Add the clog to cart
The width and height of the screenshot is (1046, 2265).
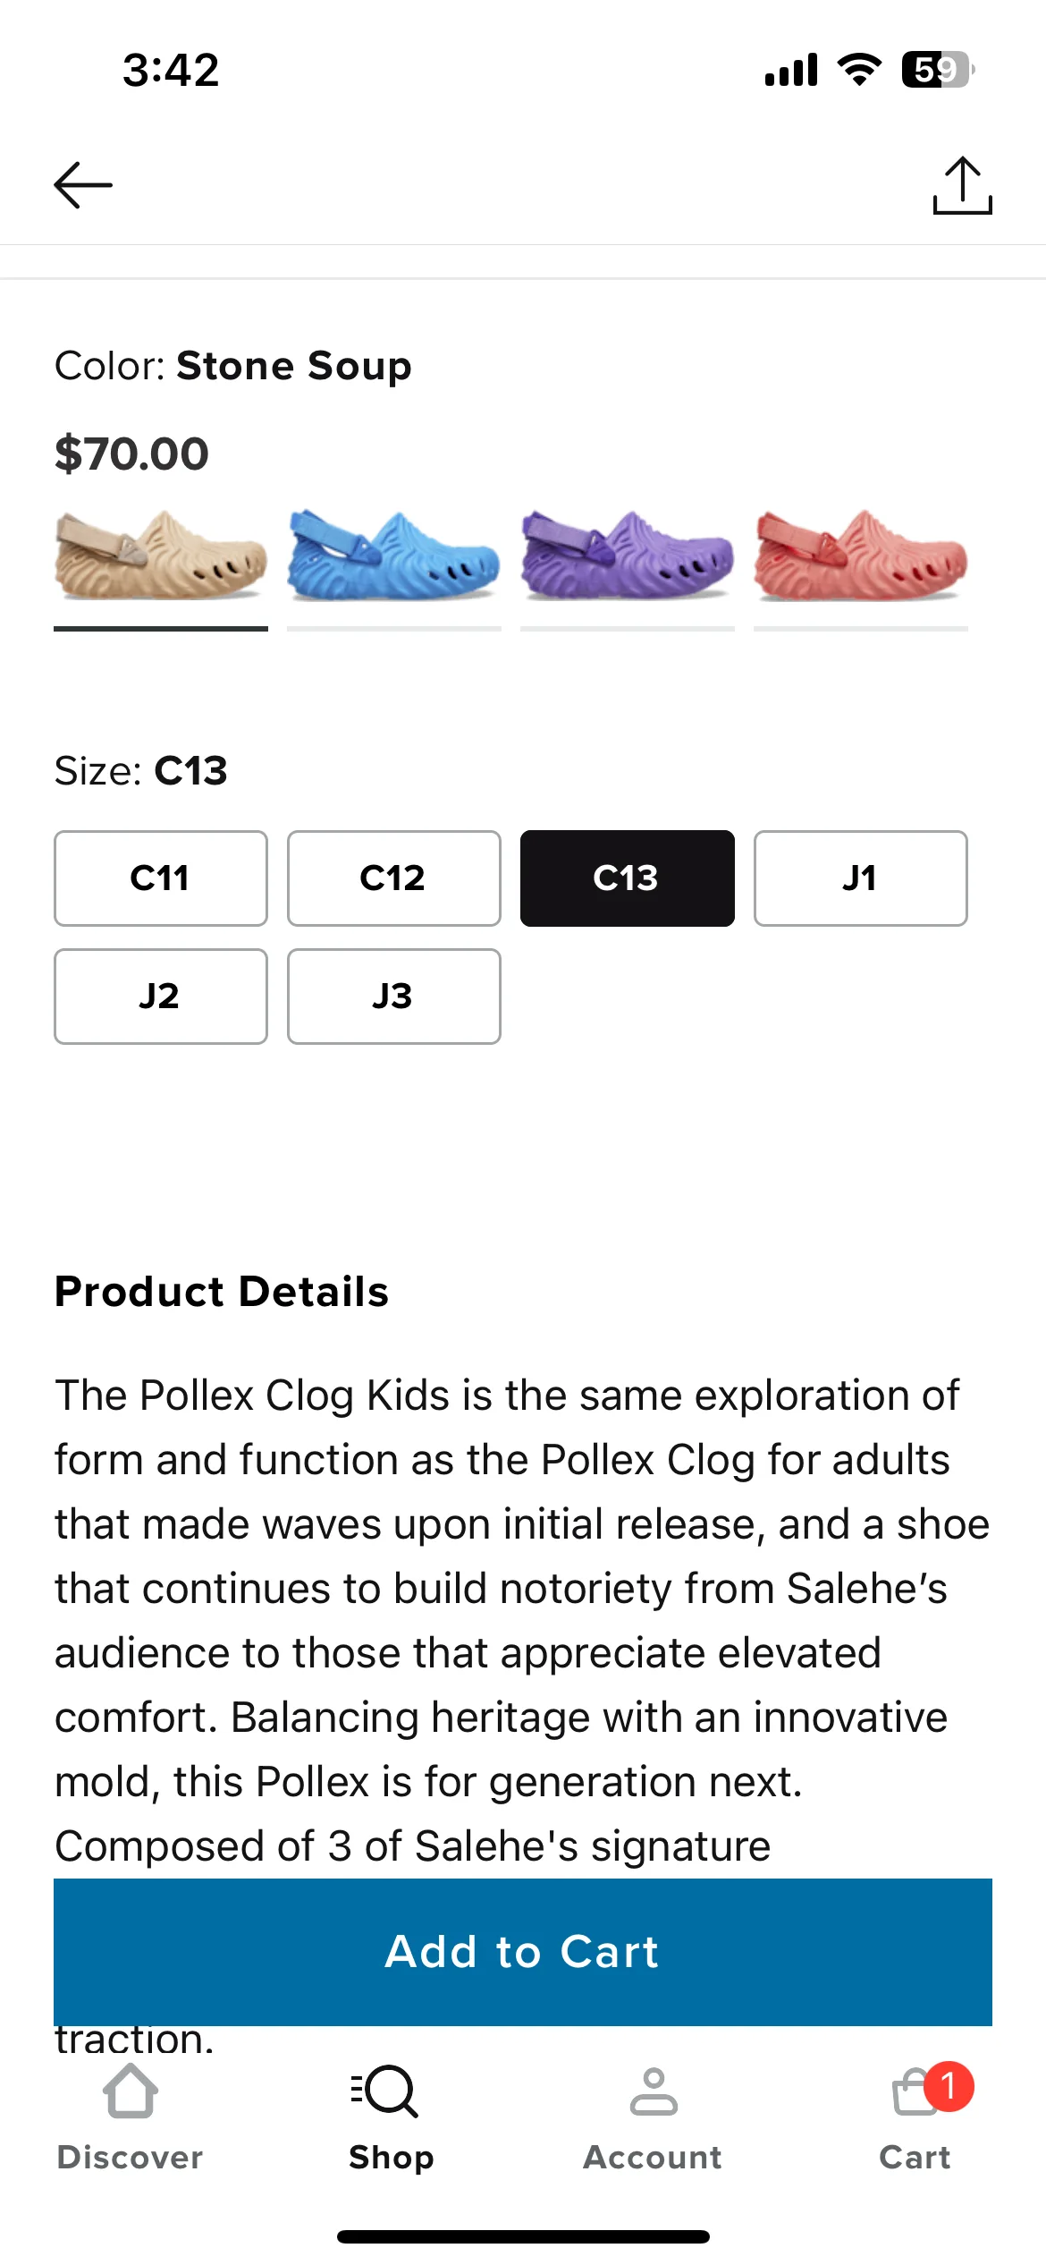(x=523, y=1952)
